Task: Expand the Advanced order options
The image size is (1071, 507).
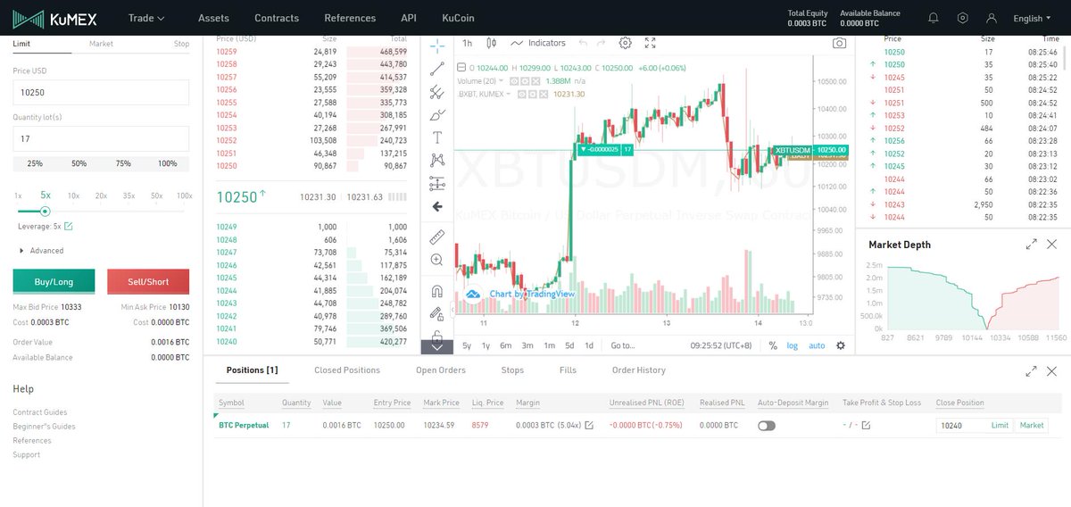Action: (41, 251)
